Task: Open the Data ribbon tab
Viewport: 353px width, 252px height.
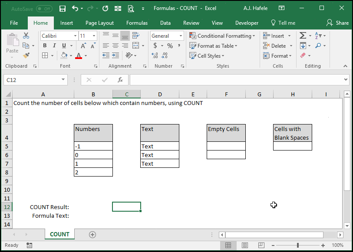Action: click(x=165, y=23)
